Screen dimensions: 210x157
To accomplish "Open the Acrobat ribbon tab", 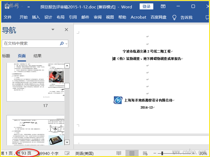I will (139, 17).
